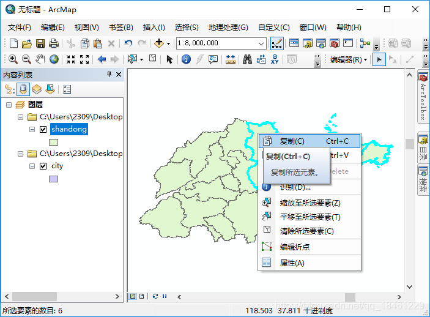Viewport: 430px width, 317px height.
Task: Open Select Features method dropdown
Action: (x=141, y=59)
